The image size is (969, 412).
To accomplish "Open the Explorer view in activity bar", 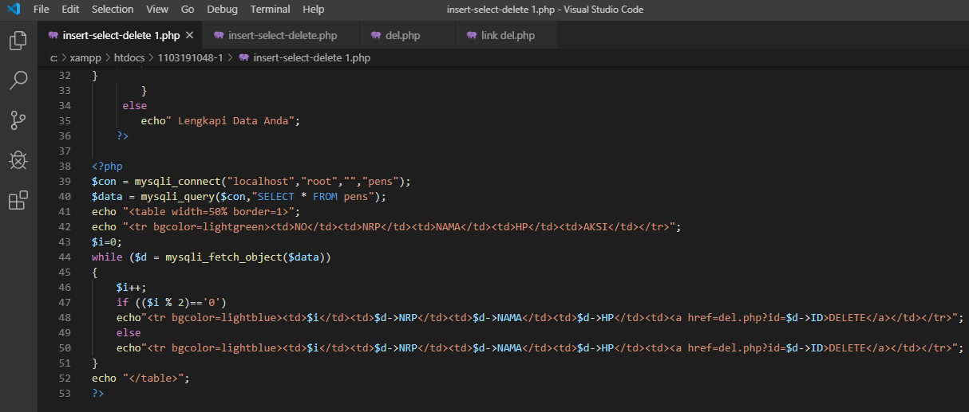I will tap(18, 41).
